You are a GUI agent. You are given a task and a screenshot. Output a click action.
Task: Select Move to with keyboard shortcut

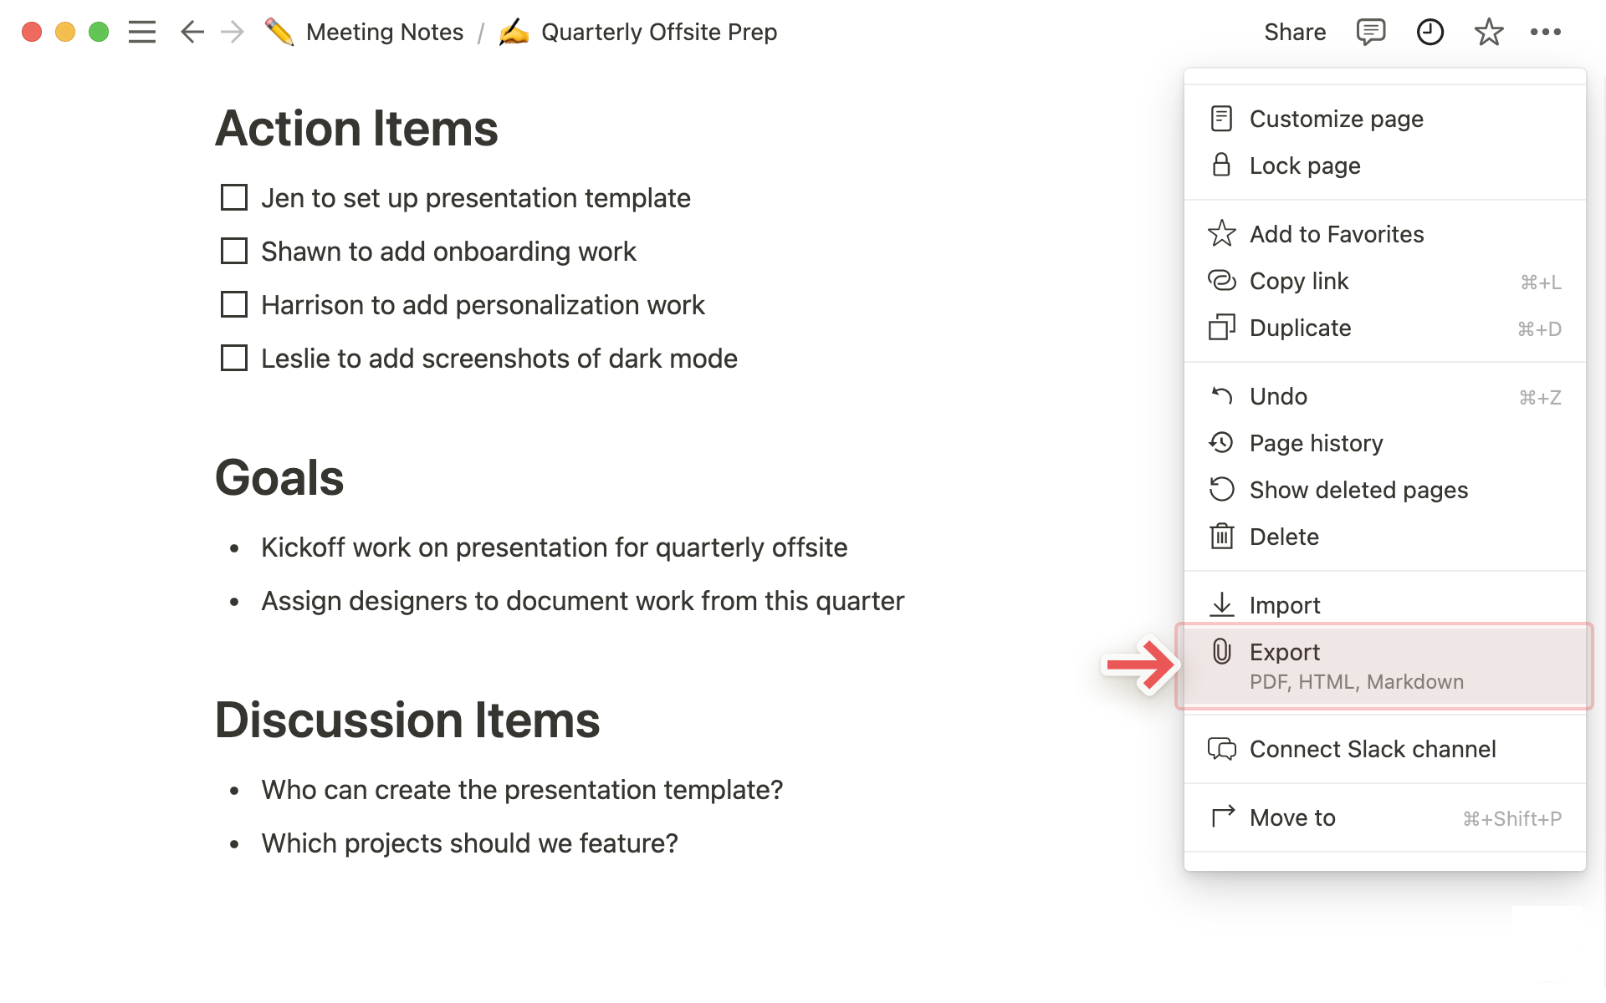(1384, 818)
